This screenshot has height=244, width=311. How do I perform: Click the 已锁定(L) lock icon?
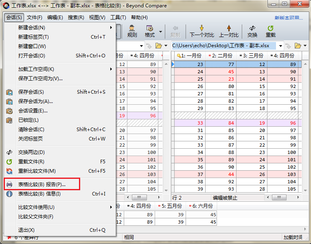tap(9, 120)
